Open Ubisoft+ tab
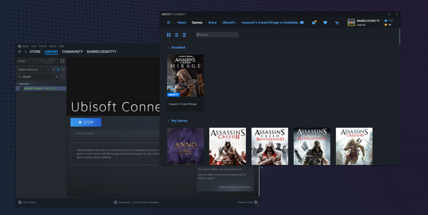Screen dimensions: 428x215 point(229,23)
